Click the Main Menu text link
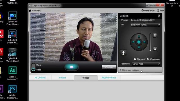Screen dimensions: 180x101 (x=36, y=11)
